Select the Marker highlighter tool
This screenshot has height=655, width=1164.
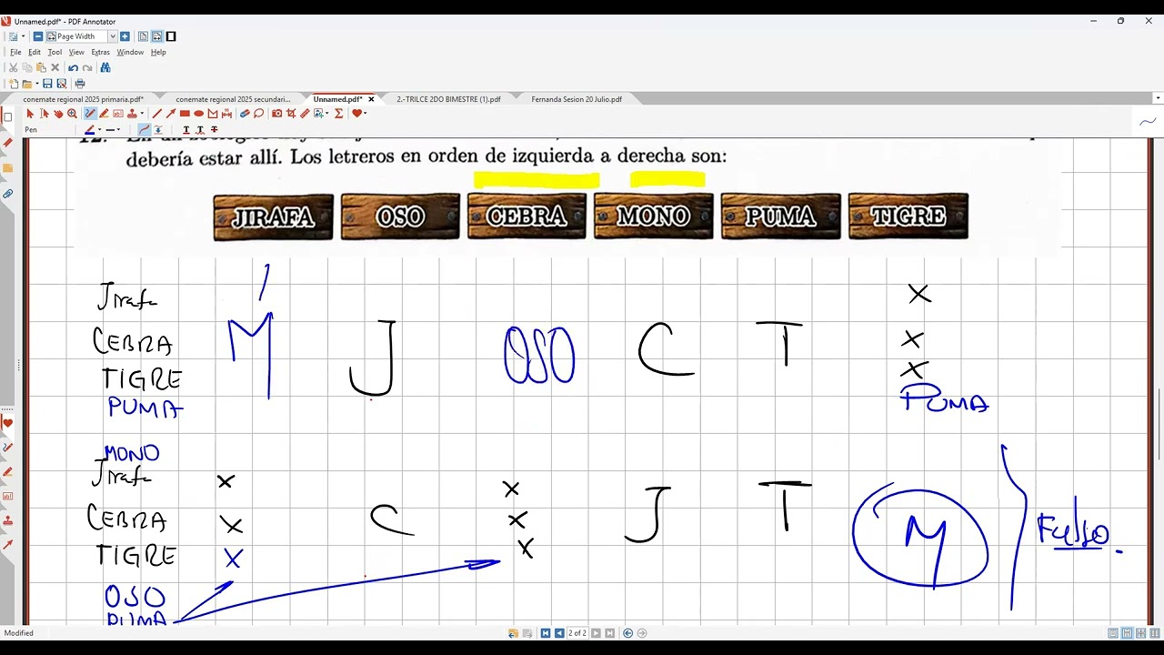(104, 114)
